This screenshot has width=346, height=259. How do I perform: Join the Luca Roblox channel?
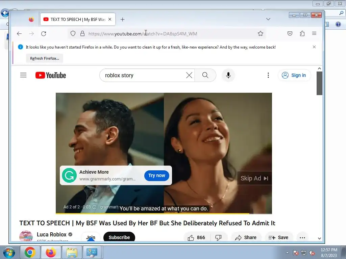point(91,237)
